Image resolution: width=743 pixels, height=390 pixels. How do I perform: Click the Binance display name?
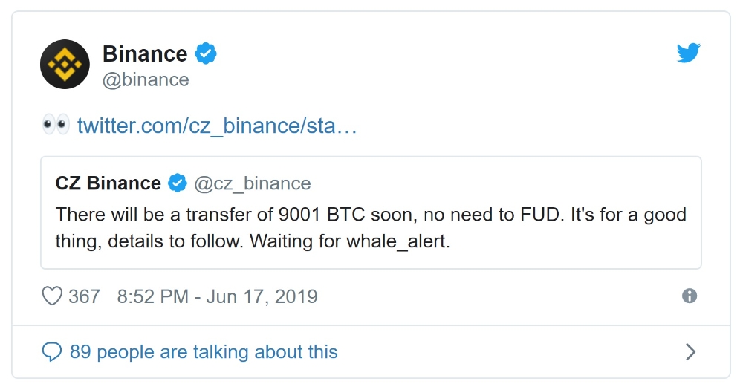[145, 53]
